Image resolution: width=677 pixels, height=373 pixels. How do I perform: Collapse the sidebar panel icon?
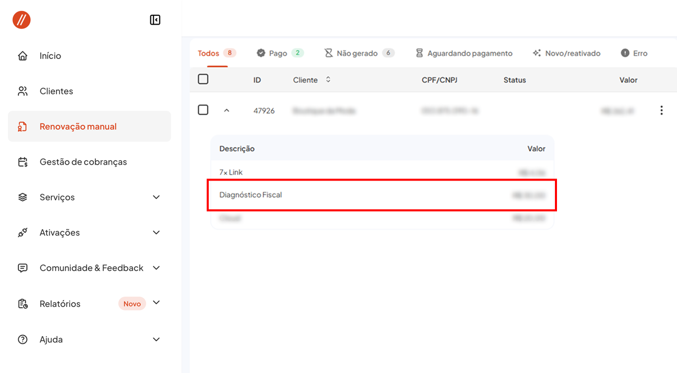coord(155,20)
